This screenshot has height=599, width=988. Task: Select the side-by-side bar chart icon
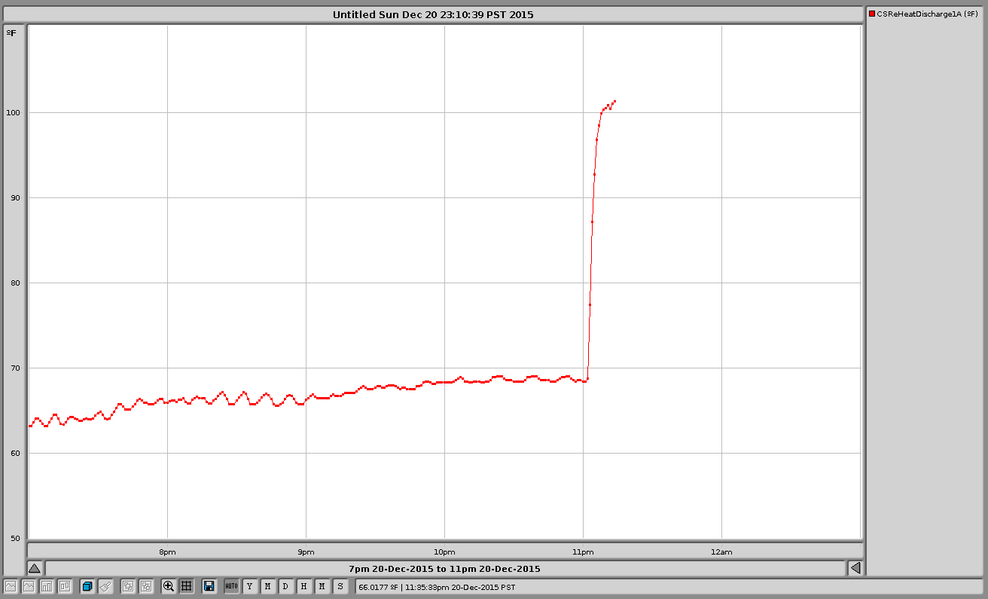66,586
